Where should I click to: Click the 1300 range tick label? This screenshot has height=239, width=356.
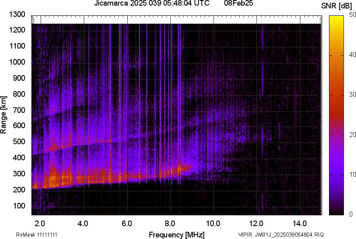17,14
